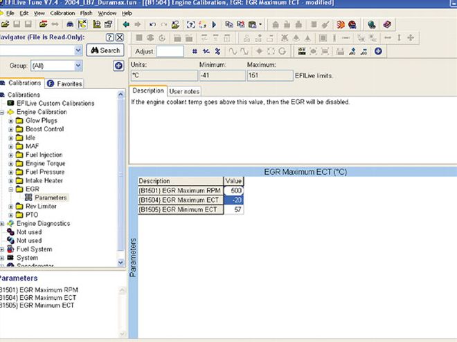Screen dimensions: 457x342
Task: Open a tune file with the folder icon
Action: click(x=6, y=24)
